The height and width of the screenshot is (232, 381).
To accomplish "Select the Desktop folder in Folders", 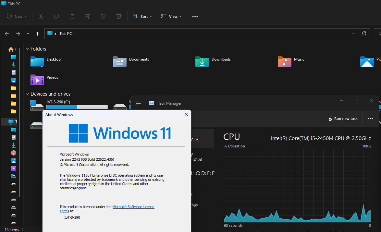I will (x=45, y=62).
